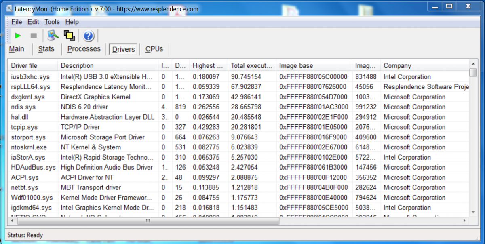Click image size value 831488

[366, 77]
